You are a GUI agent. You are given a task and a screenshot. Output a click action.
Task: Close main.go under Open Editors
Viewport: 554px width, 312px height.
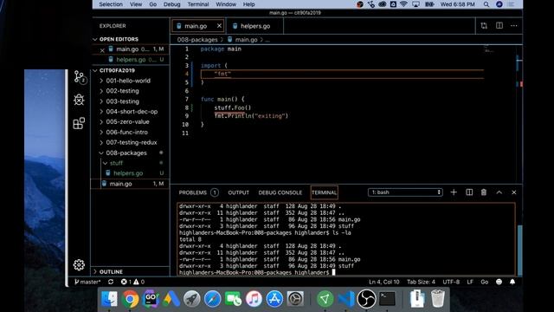(102, 50)
